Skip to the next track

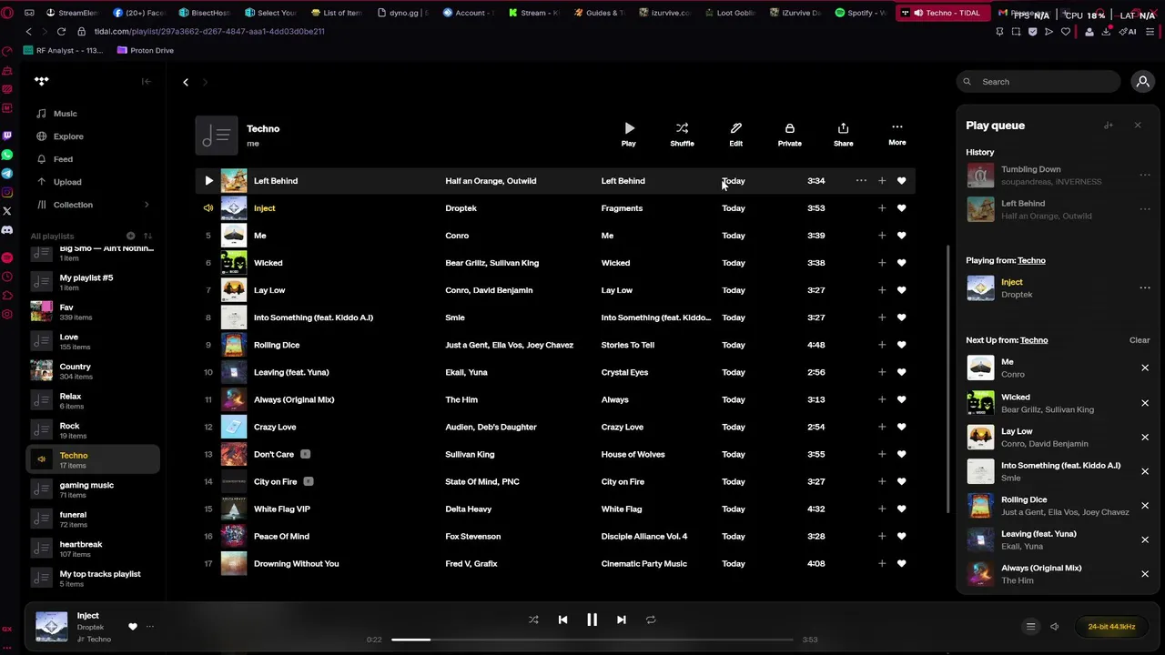coord(621,620)
